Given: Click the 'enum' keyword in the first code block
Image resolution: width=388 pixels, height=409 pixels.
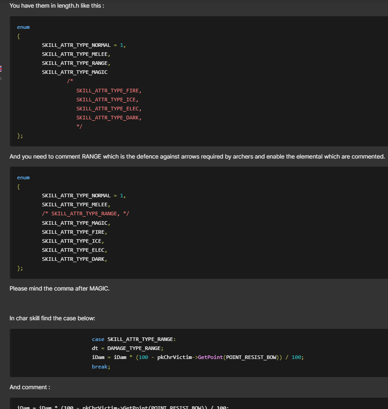Looking at the screenshot, I should (x=23, y=27).
